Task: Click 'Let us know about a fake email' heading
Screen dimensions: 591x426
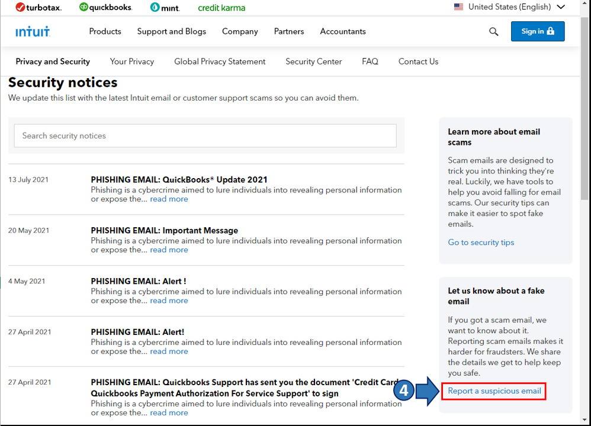Action: click(496, 296)
